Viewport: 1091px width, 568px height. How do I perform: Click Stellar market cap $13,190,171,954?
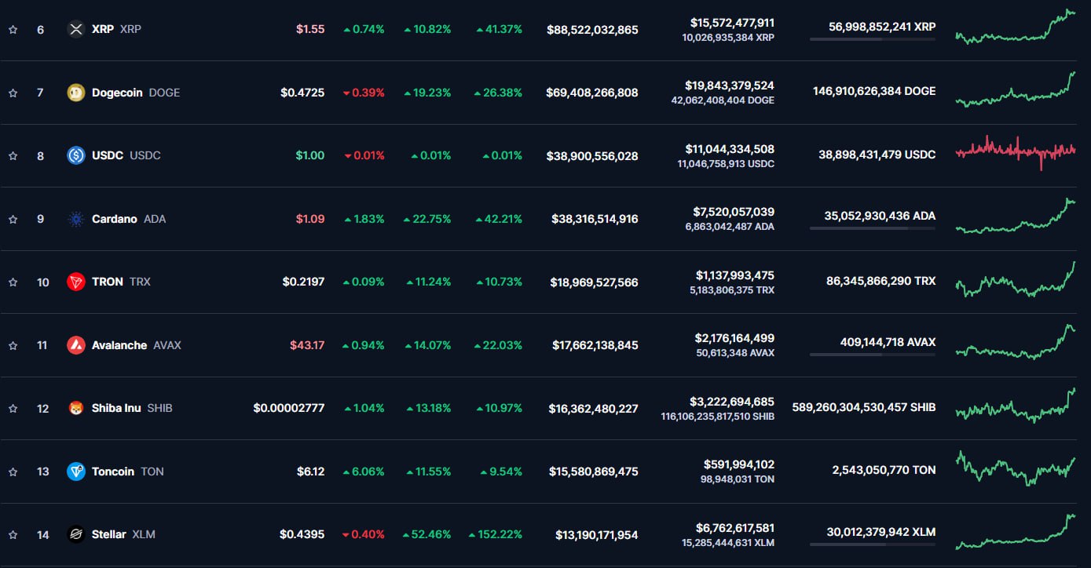(597, 535)
